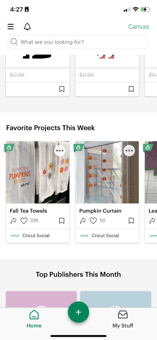Like the Fall Tea Towels project
The image size is (157, 340).
pos(24,221)
